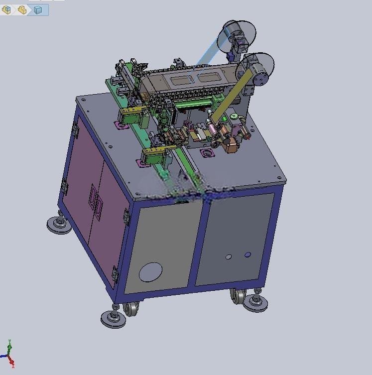Pick the copper-colored cylinder on tabletop
The width and height of the screenshot is (372, 375).
pyautogui.click(x=231, y=145)
